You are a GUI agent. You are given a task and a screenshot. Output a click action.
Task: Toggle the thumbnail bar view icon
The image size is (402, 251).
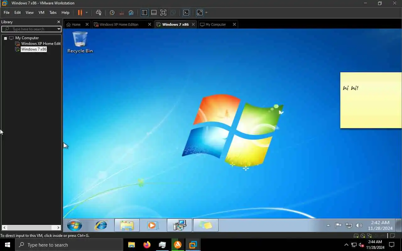[x=154, y=13]
